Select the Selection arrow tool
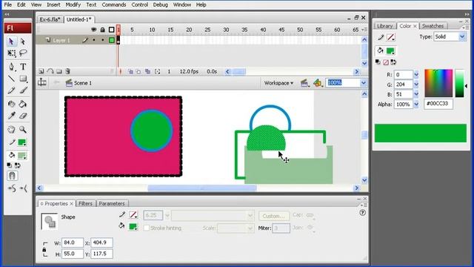Screen dimensions: 474x267 pos(12,42)
